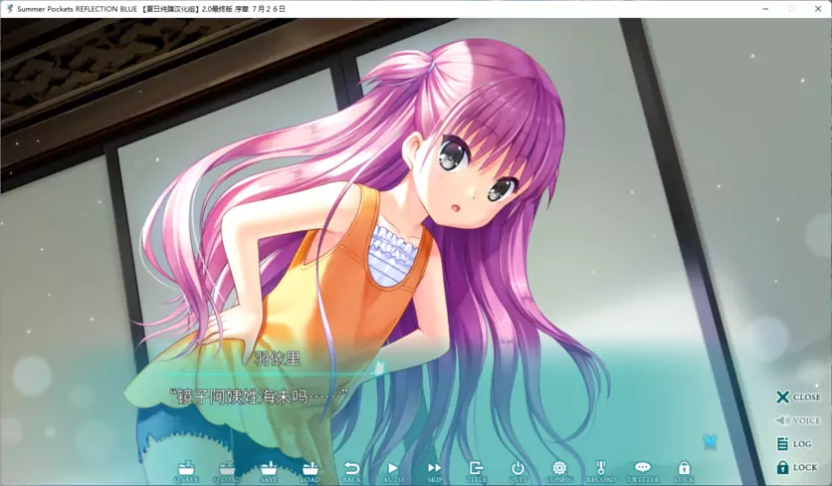Click LOCK icon in bottom toolbar
The height and width of the screenshot is (486, 832).
[684, 472]
